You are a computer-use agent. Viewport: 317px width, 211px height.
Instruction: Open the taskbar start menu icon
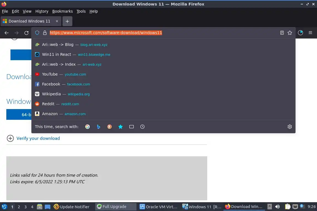pos(4,207)
